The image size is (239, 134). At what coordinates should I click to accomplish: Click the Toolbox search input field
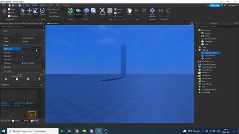pos(31,85)
